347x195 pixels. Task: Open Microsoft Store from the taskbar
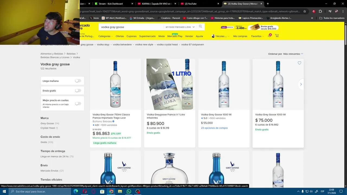tap(102, 191)
